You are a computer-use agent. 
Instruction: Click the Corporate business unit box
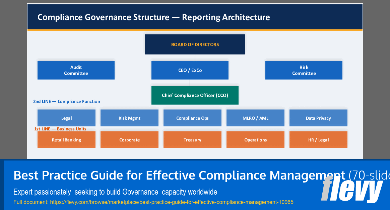click(129, 139)
